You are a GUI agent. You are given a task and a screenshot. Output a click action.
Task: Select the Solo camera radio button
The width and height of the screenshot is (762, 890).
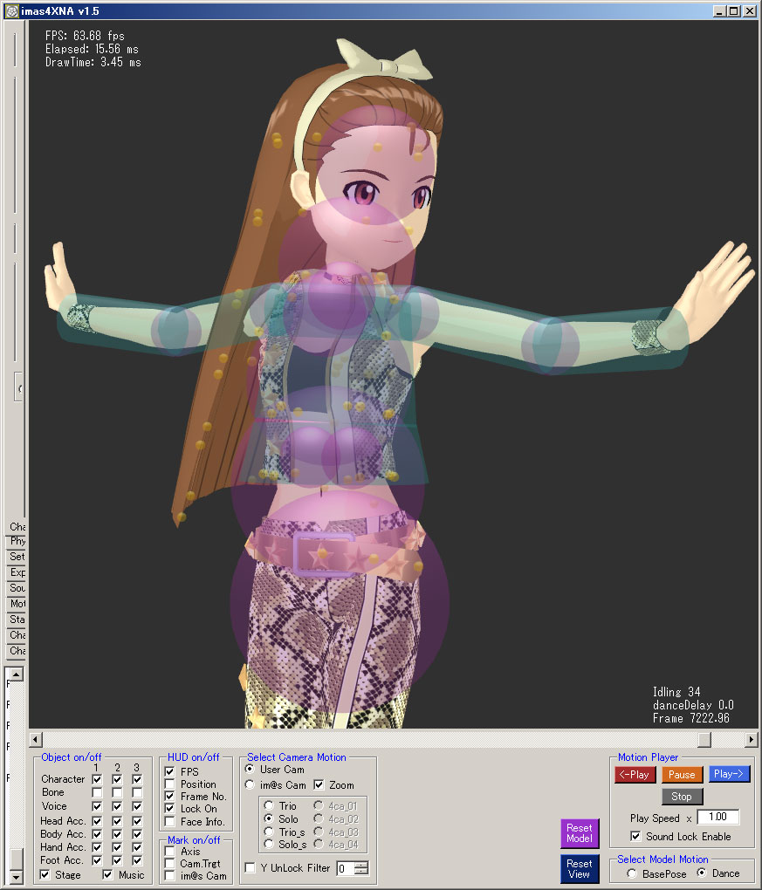click(x=269, y=819)
